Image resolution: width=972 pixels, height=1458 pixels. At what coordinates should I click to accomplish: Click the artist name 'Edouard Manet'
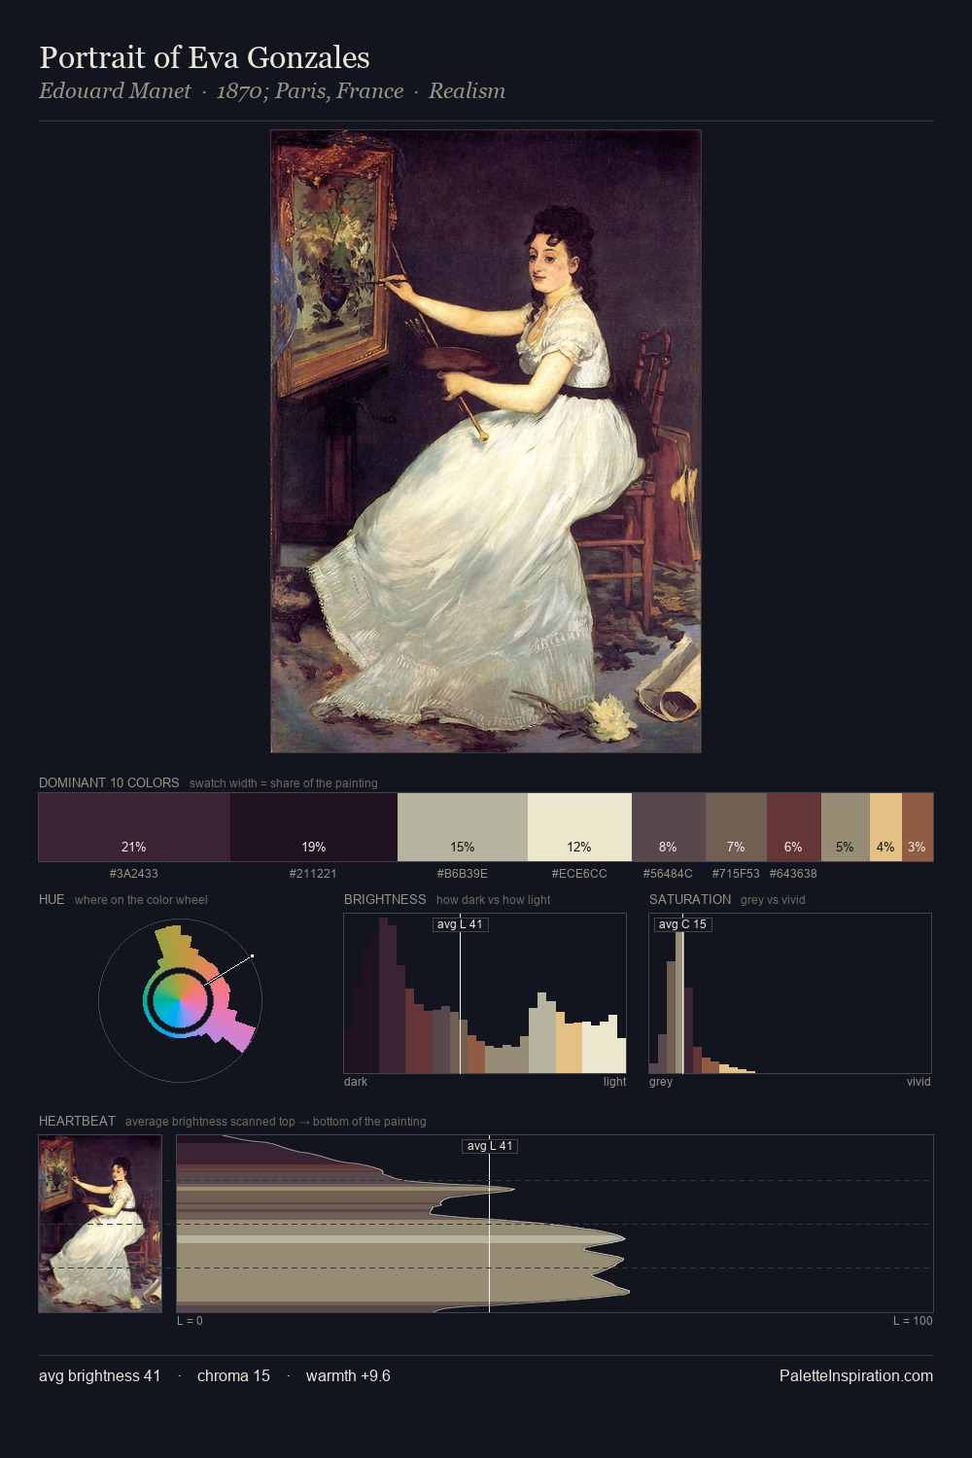pos(115,91)
